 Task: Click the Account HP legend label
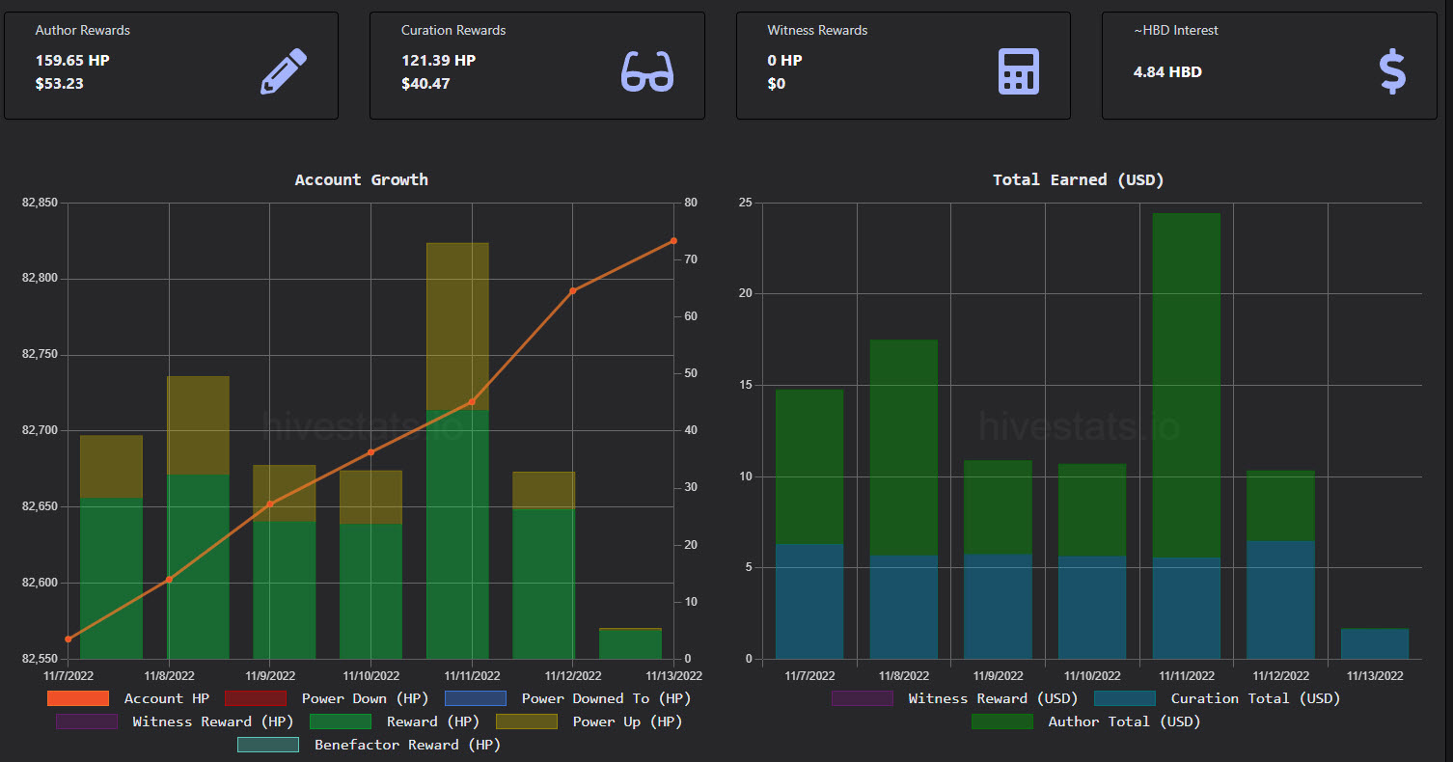(166, 698)
